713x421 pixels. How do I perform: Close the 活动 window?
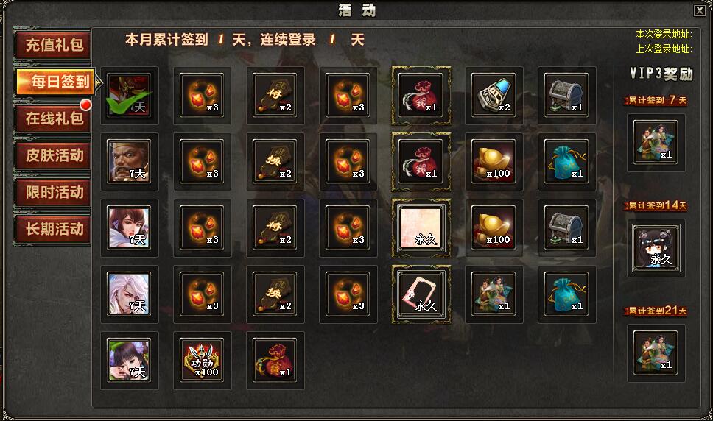tap(699, 10)
